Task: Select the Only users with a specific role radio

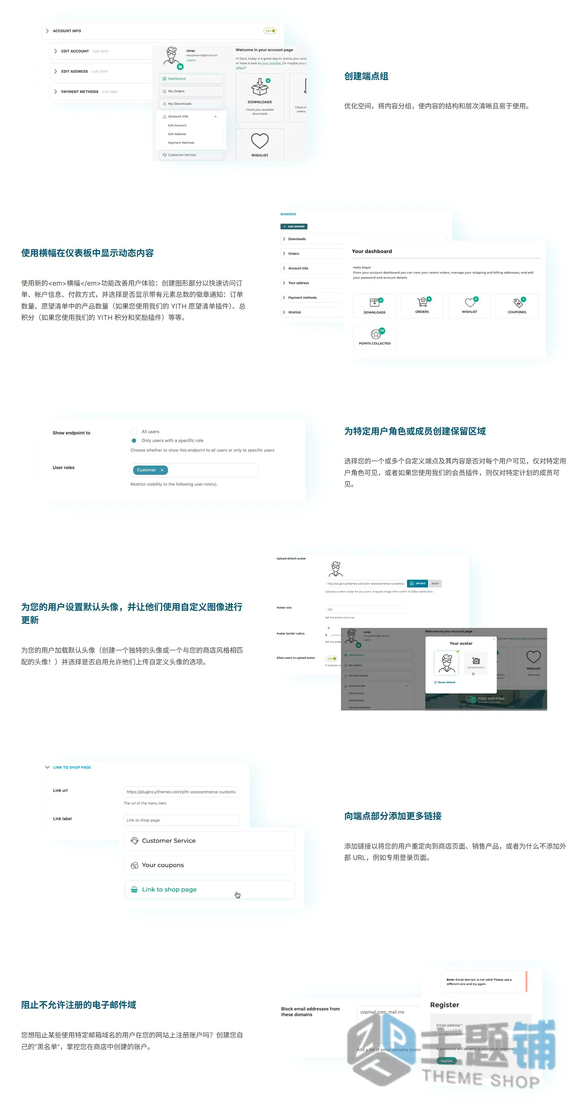Action: [x=134, y=441]
